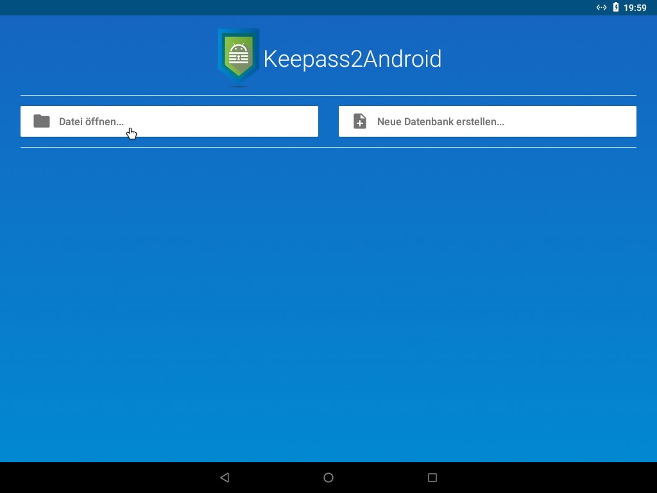Click the horizontal divider under the app title
Viewport: 657px width, 493px height.
pyautogui.click(x=328, y=95)
